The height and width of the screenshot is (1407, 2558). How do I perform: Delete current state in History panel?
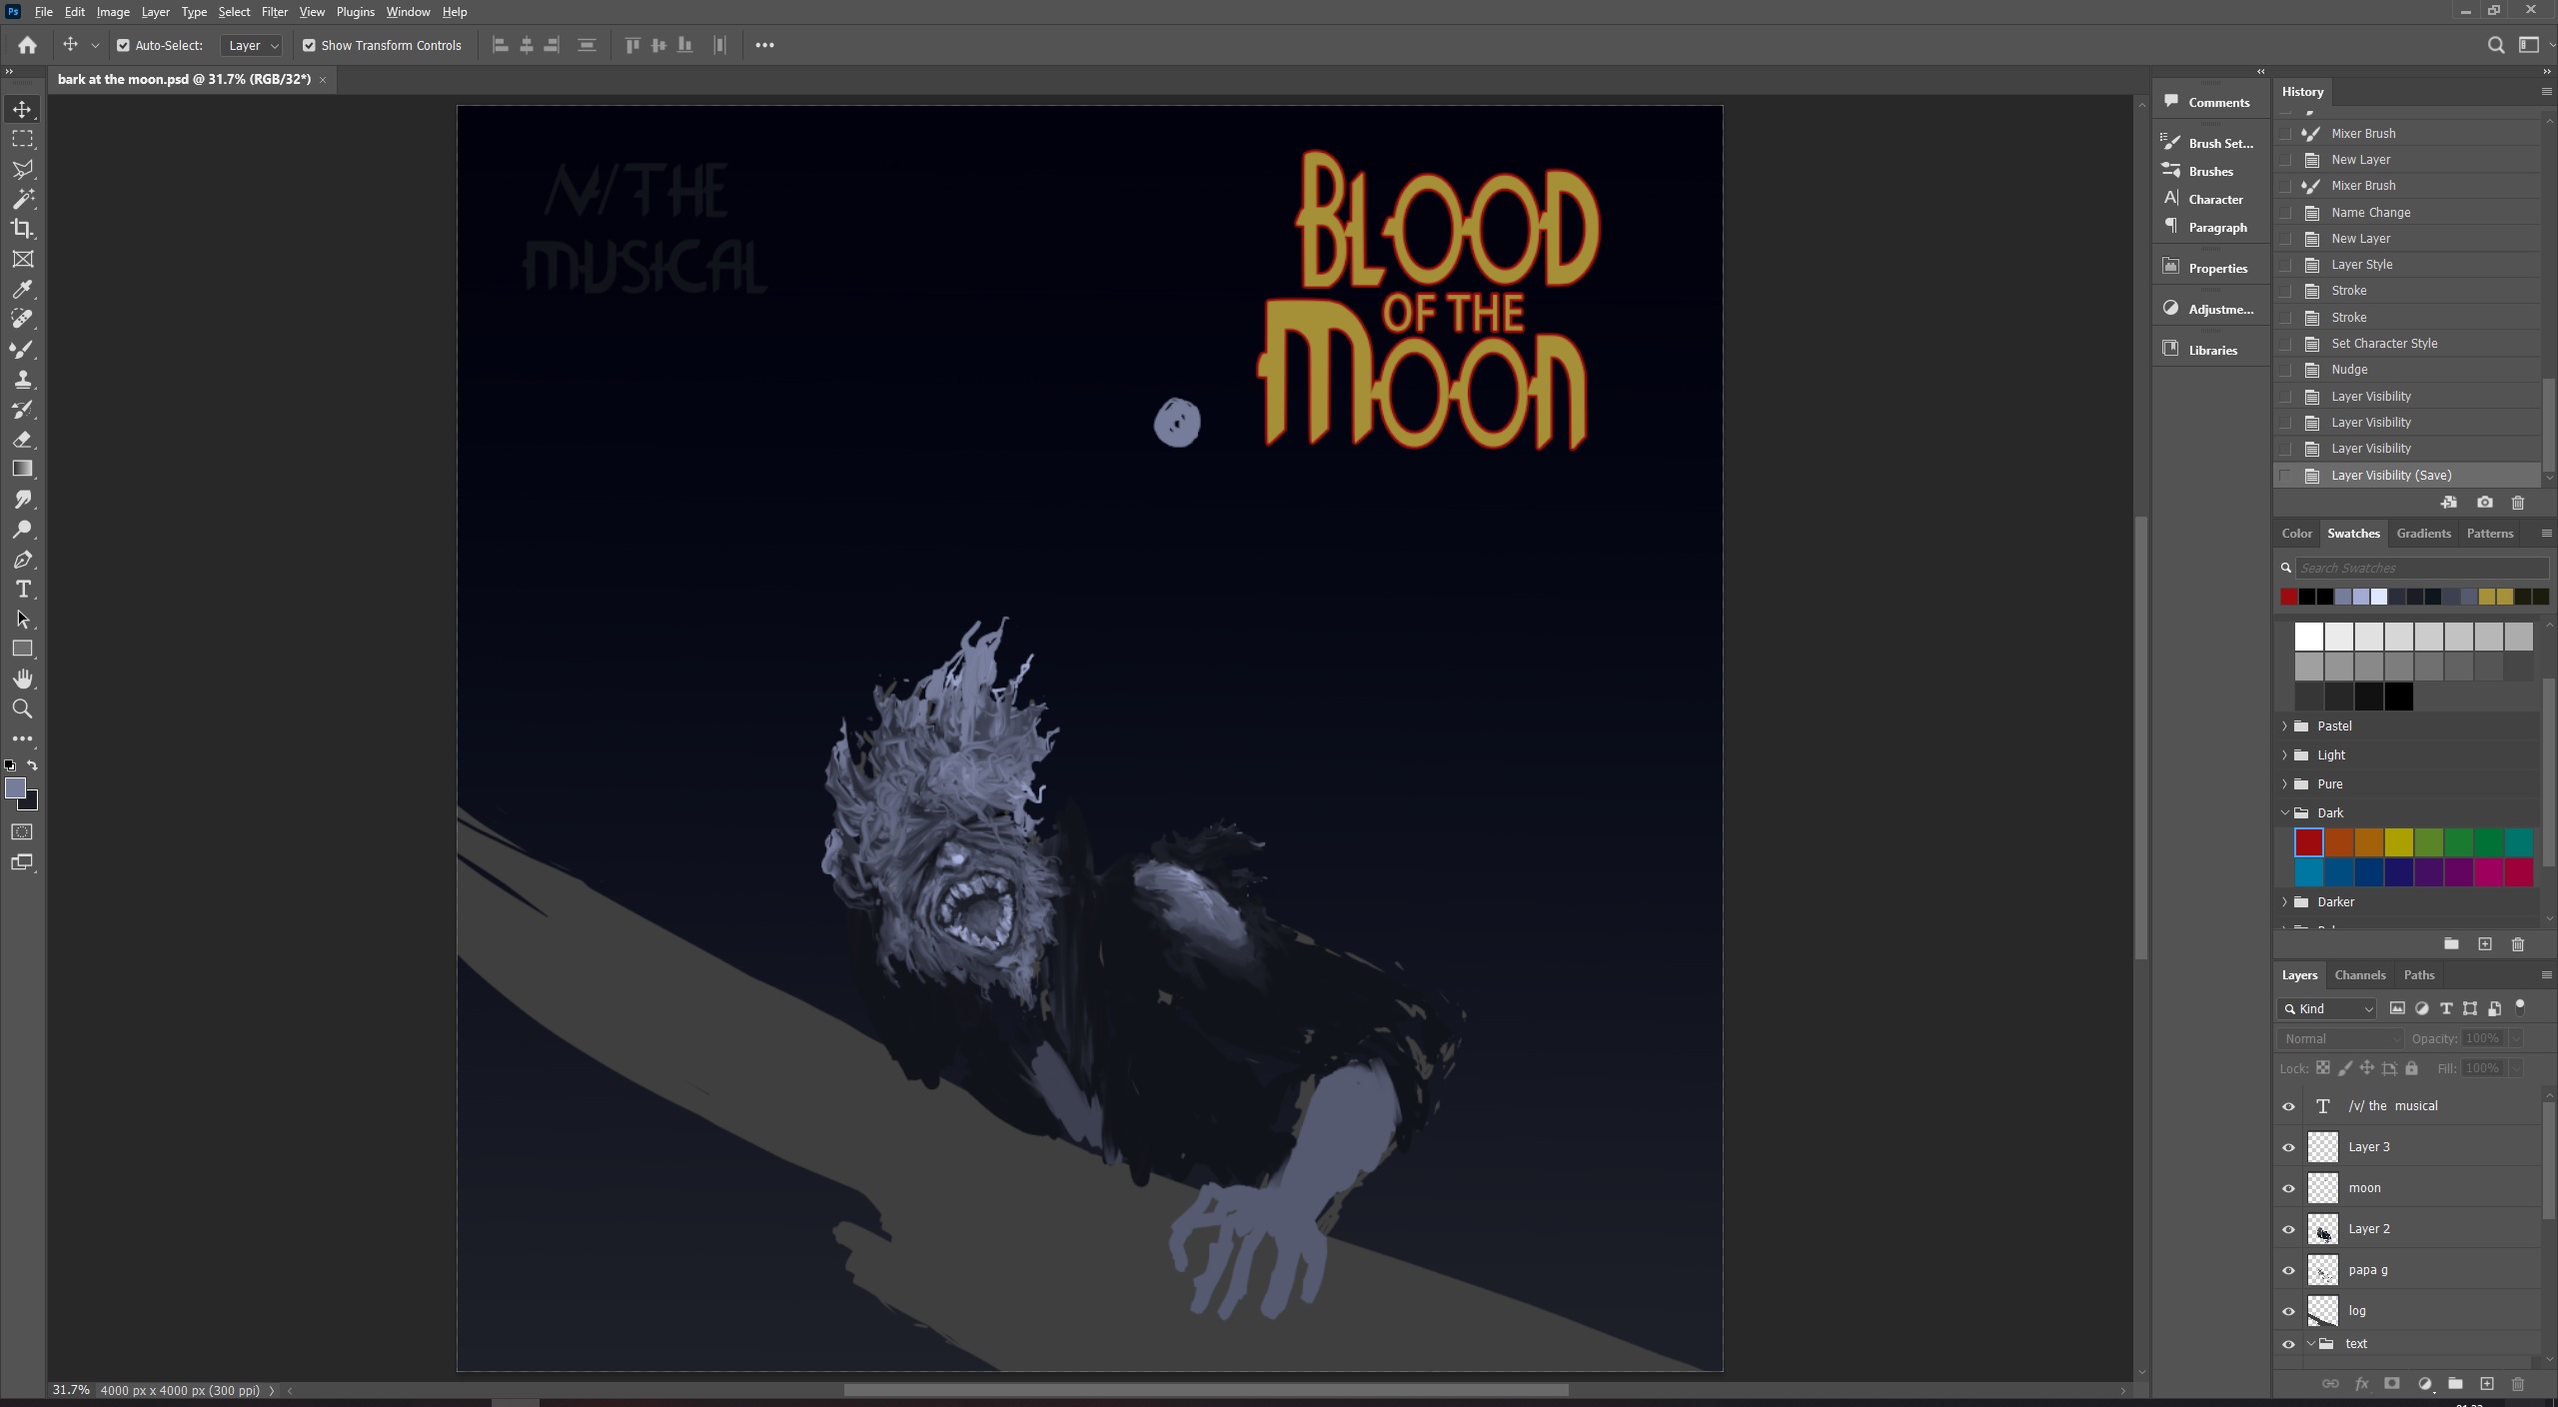tap(2518, 503)
